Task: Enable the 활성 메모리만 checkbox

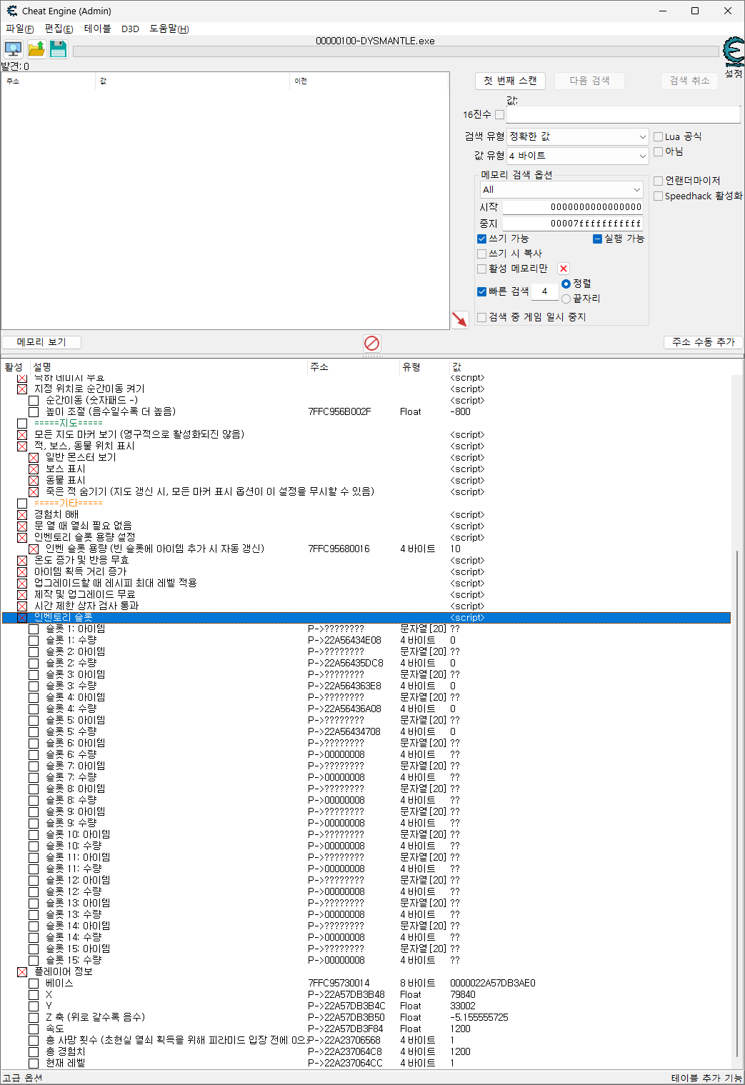Action: [x=481, y=269]
